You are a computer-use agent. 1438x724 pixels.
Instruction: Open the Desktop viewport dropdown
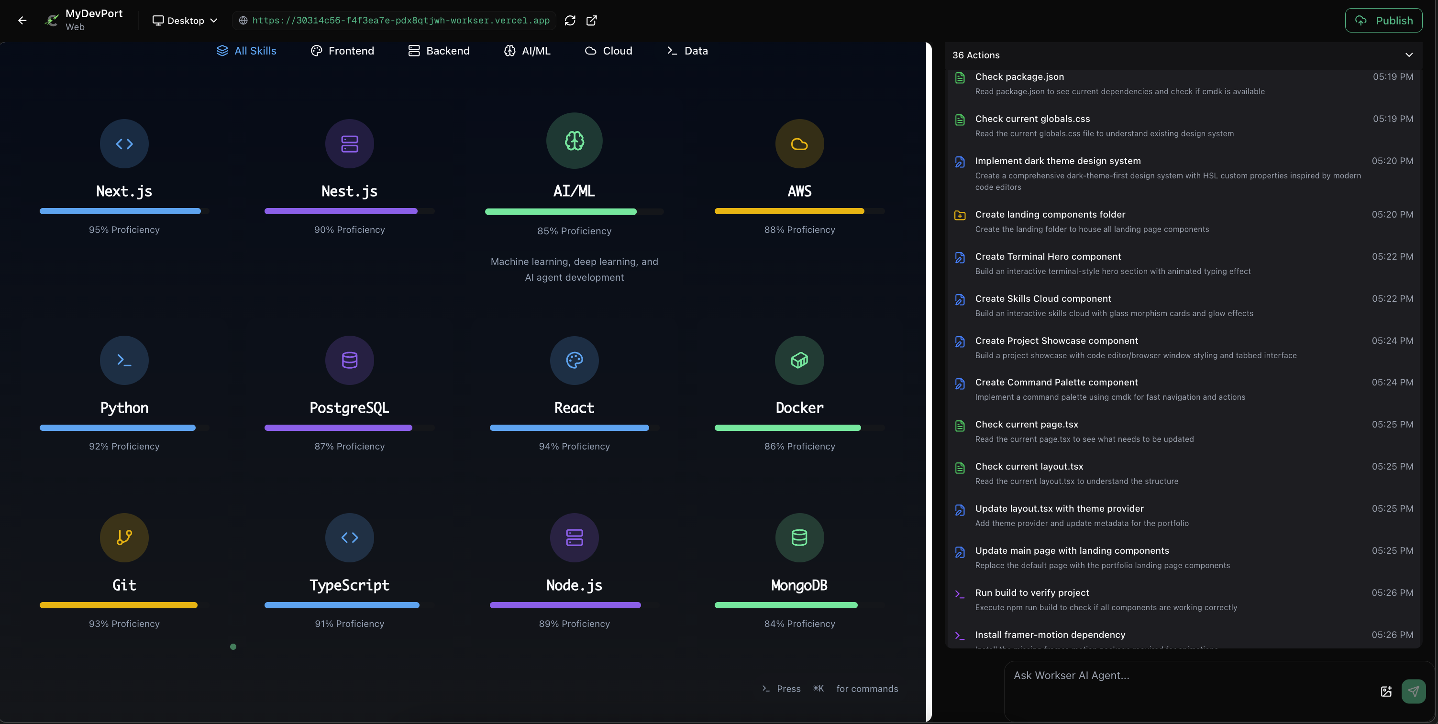[x=185, y=21]
